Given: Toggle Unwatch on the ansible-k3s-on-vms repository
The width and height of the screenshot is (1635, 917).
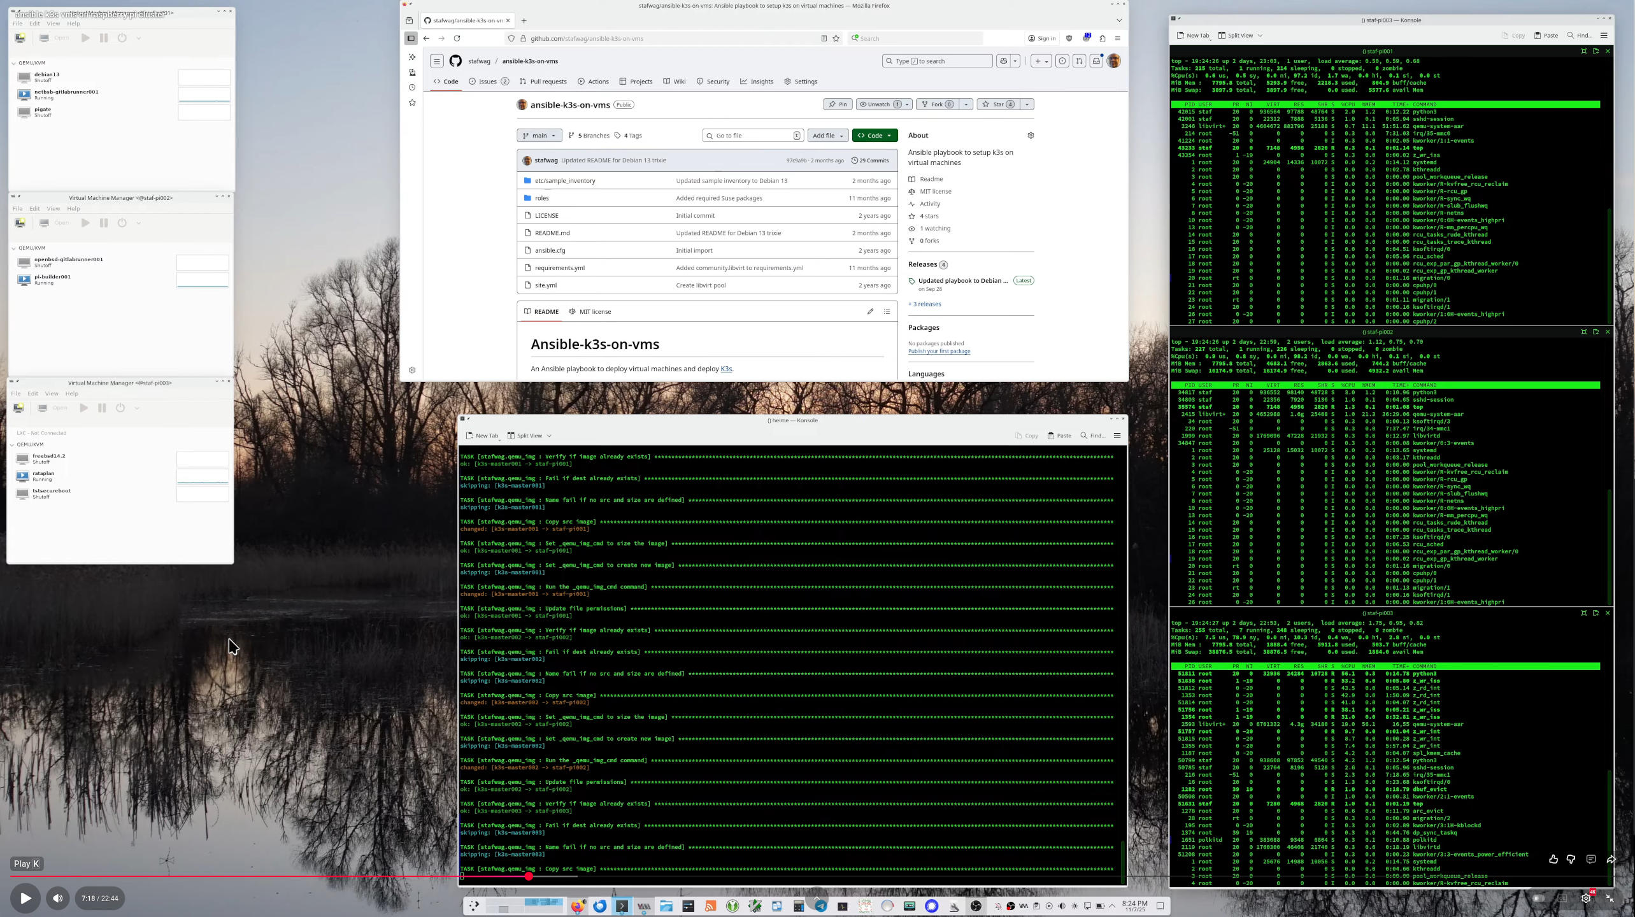Looking at the screenshot, I should pos(878,104).
